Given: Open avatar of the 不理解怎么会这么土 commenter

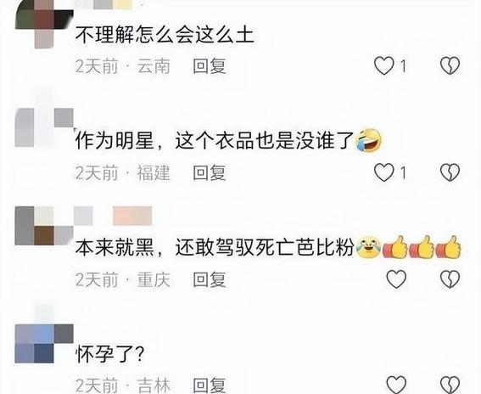Looking at the screenshot, I should [44, 24].
